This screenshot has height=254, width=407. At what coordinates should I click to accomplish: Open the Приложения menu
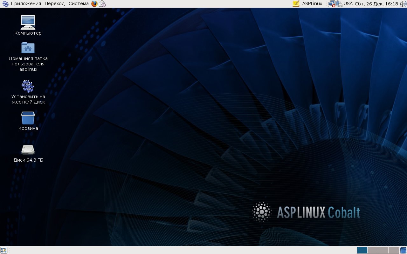26,4
